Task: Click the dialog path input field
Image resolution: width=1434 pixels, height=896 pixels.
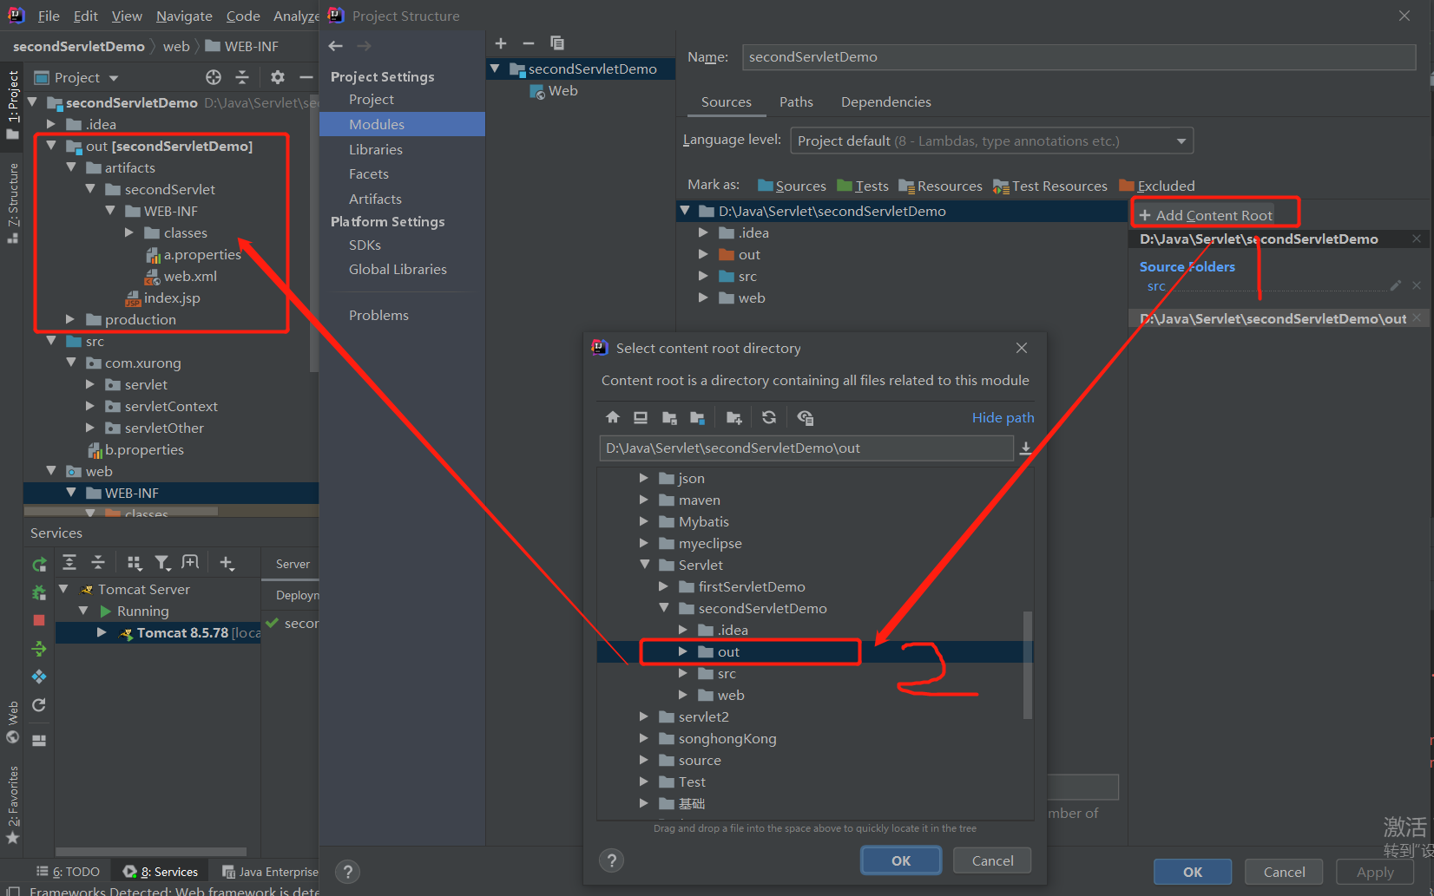Action: (806, 448)
